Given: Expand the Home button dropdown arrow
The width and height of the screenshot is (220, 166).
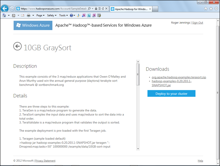Looking at the screenshot, I should pos(9,15).
